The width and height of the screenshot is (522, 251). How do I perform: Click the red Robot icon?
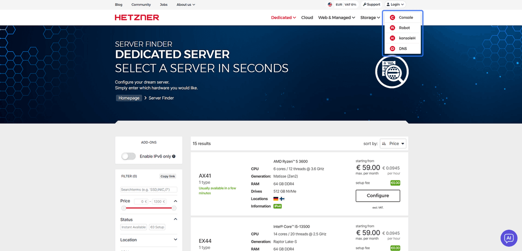[392, 28]
